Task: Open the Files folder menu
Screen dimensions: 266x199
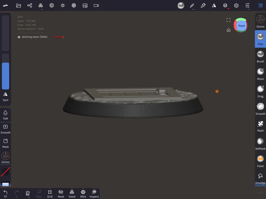Action: [18, 5]
